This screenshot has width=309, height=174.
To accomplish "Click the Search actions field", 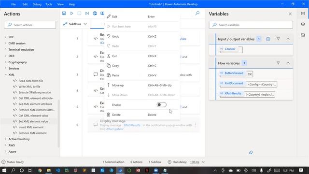I will (x=30, y=25).
